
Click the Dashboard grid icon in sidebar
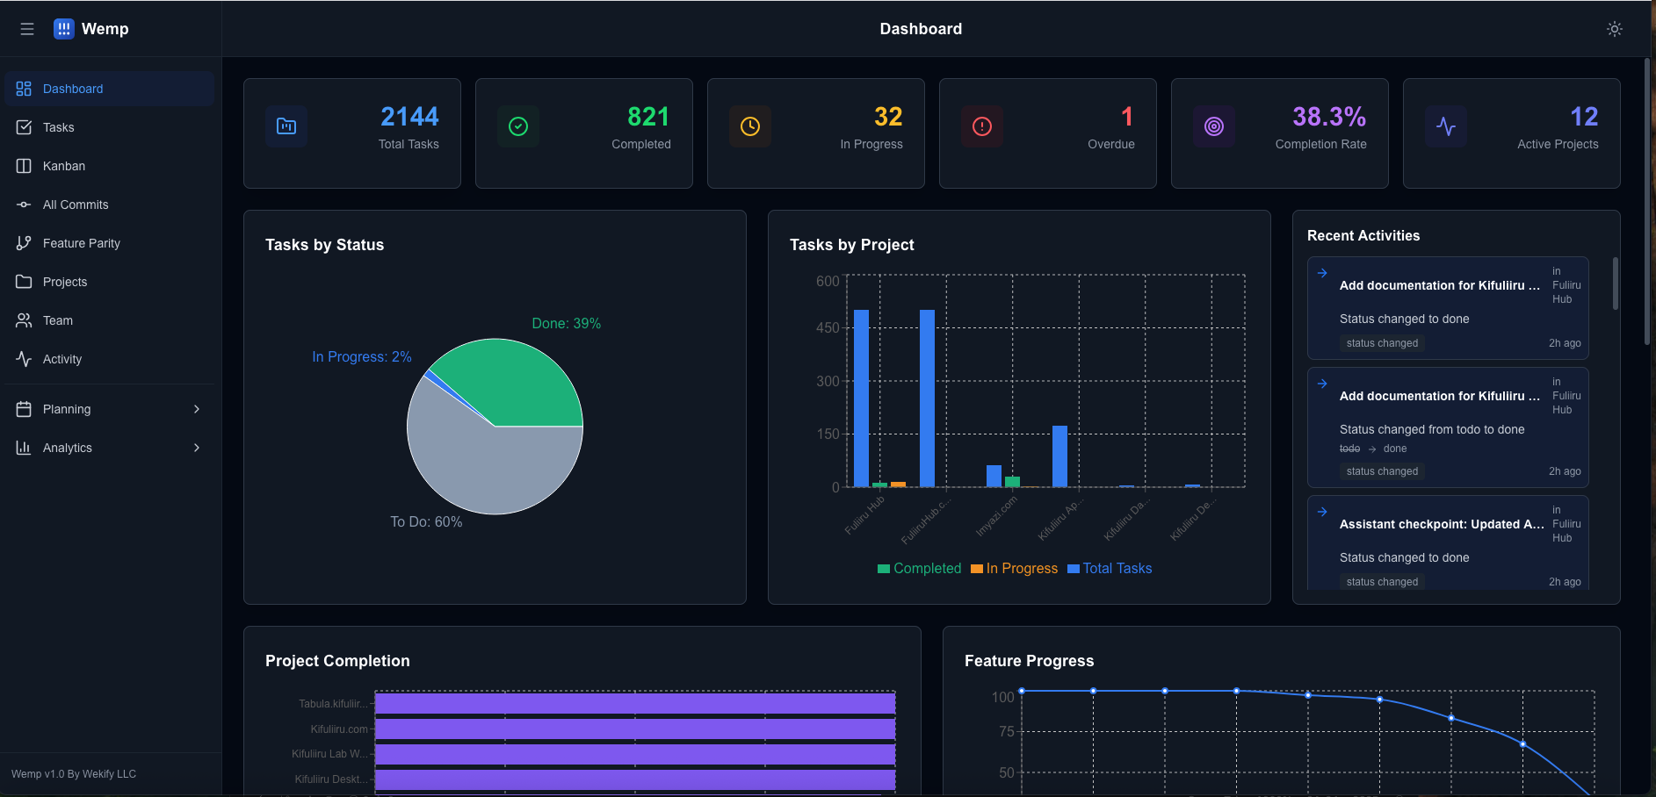coord(24,89)
